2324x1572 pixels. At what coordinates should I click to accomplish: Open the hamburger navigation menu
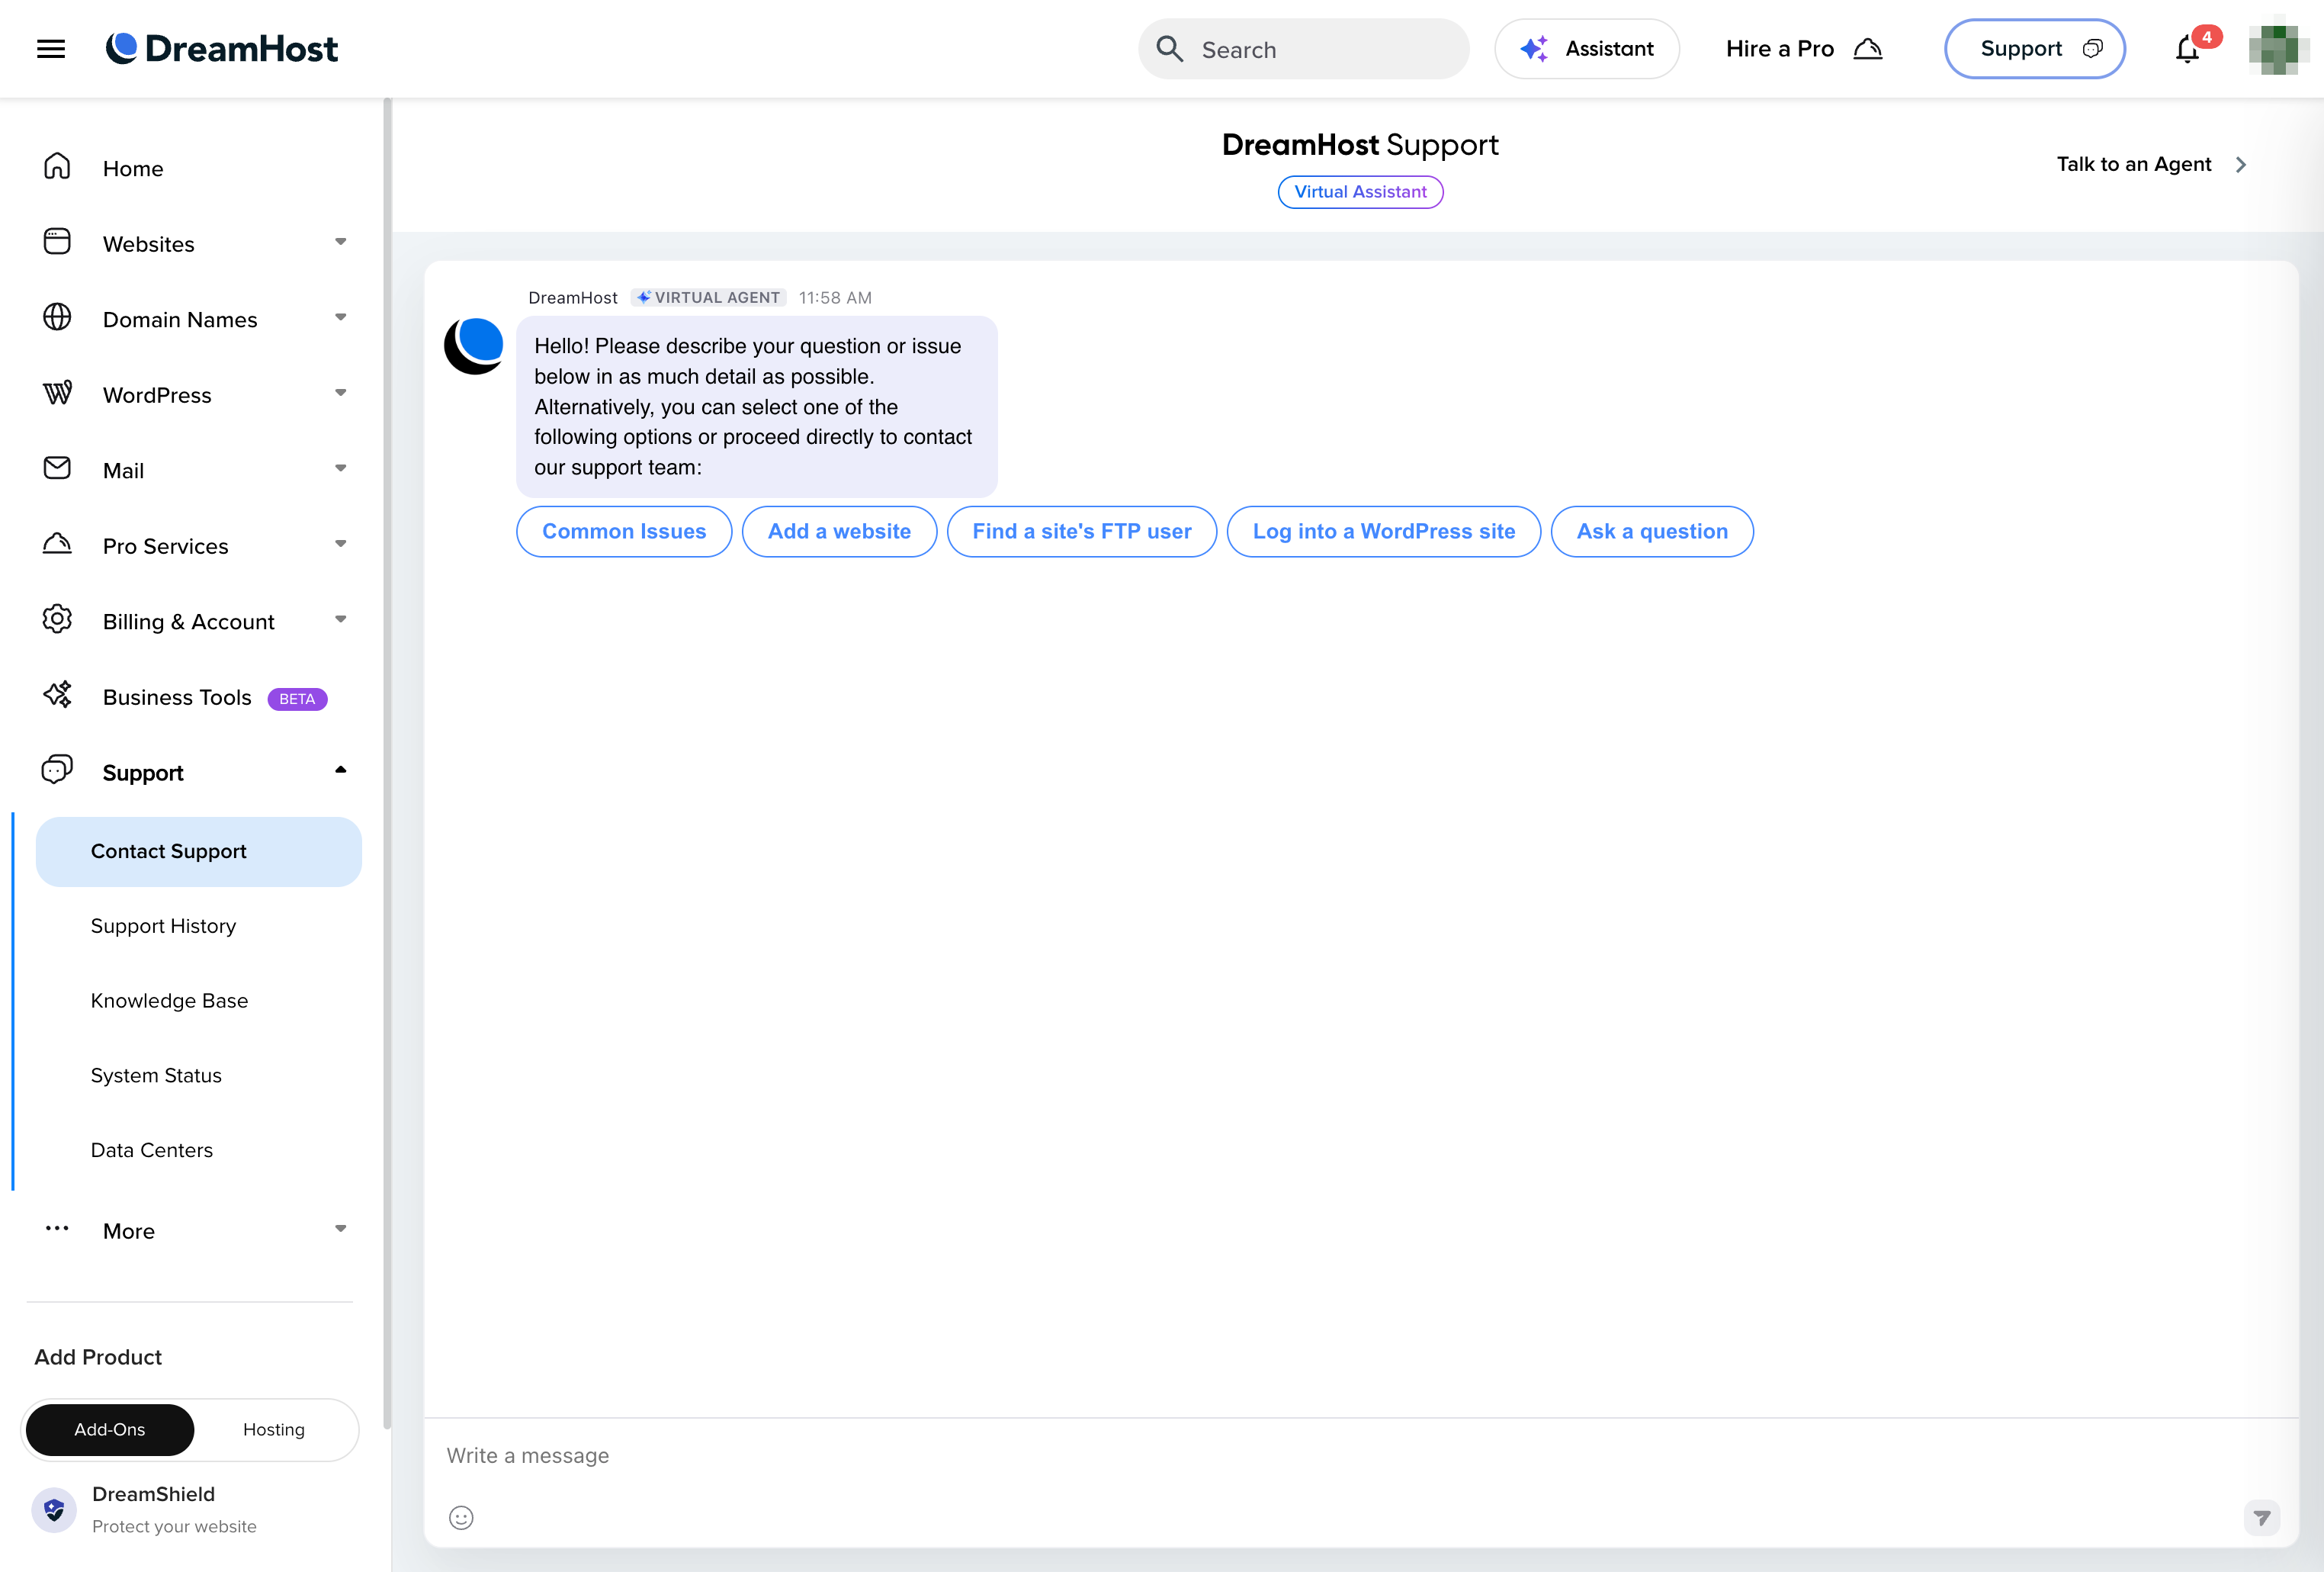(x=50, y=48)
